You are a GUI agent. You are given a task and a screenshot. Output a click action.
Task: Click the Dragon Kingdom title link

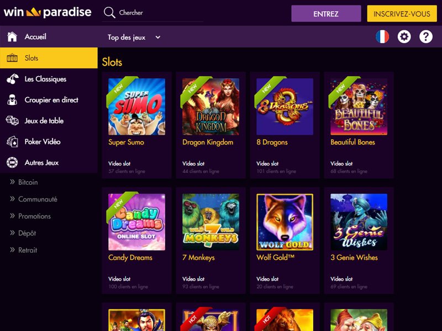click(208, 142)
